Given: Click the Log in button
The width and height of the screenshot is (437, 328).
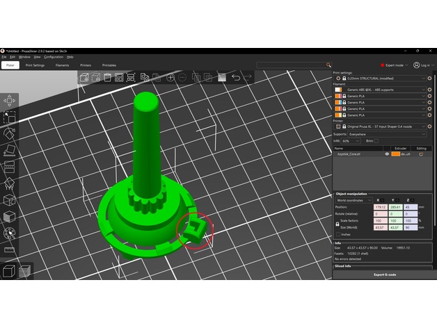Looking at the screenshot, I should click(x=421, y=65).
